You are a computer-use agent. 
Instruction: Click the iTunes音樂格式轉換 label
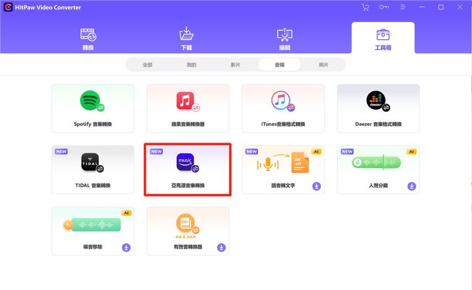coord(283,124)
